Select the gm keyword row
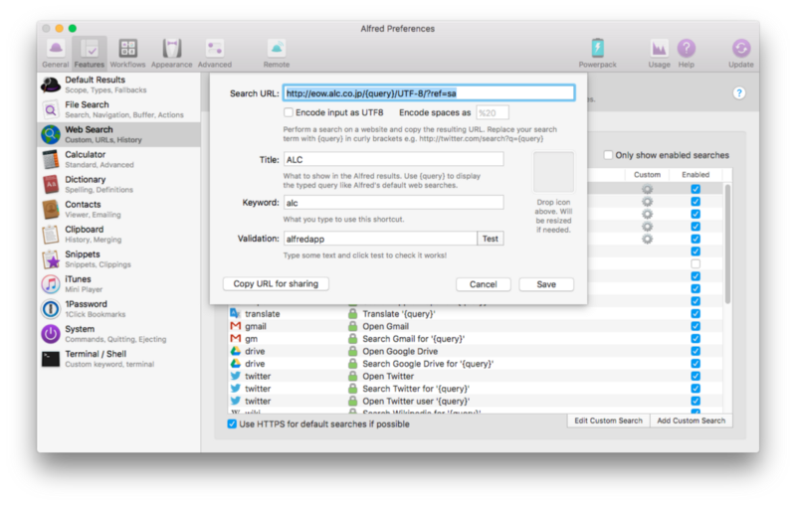Image resolution: width=796 pixels, height=505 pixels. [476, 338]
